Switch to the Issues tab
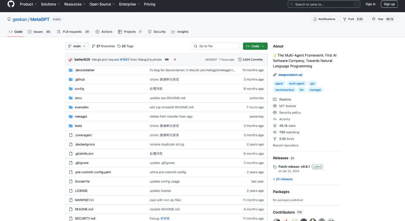This screenshot has height=221, width=405. coord(38,32)
